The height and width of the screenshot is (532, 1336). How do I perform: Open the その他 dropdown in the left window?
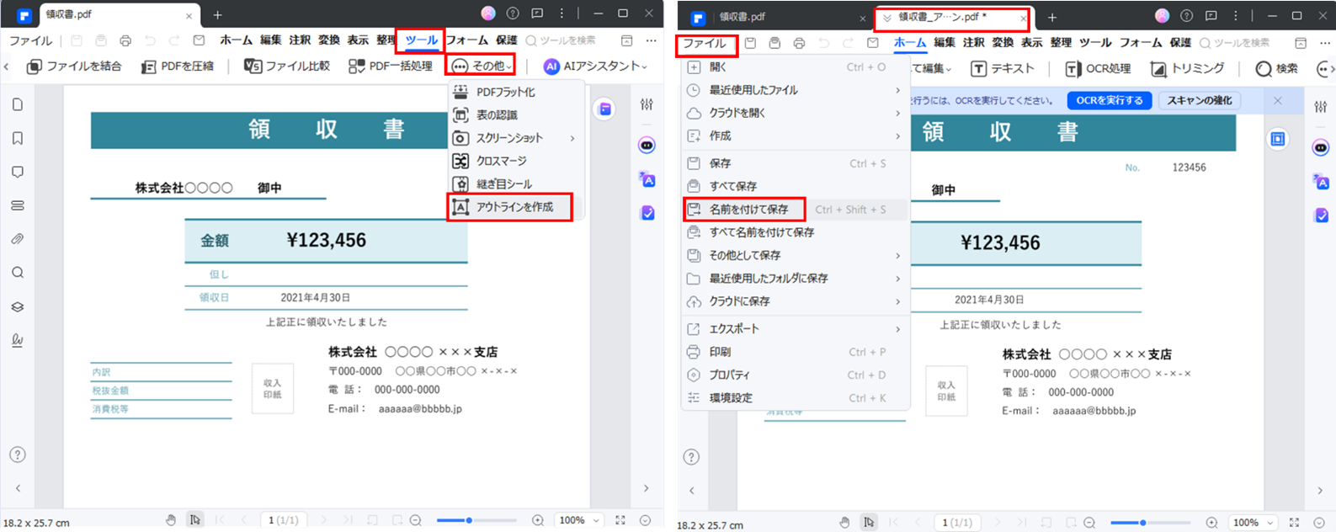(482, 66)
